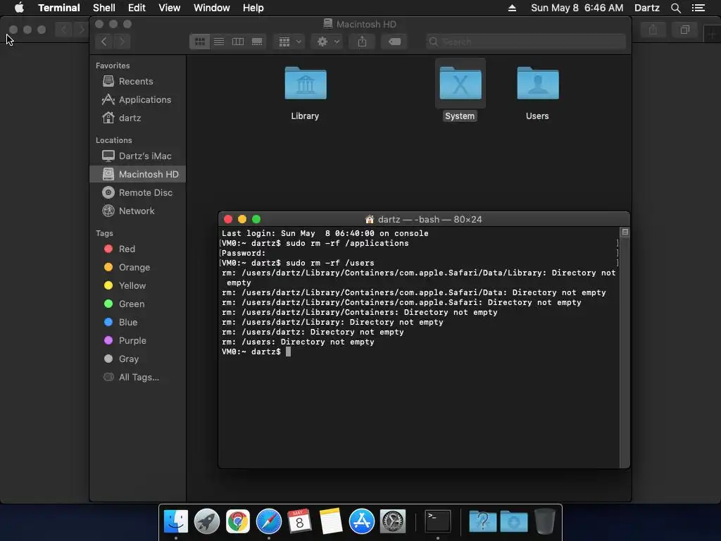Switch Finder to icon view
Viewport: 721px width, 541px height.
tap(199, 42)
